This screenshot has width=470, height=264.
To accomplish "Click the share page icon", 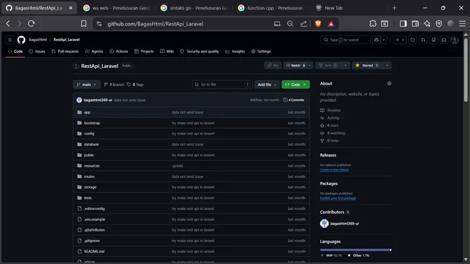I will point(304,23).
